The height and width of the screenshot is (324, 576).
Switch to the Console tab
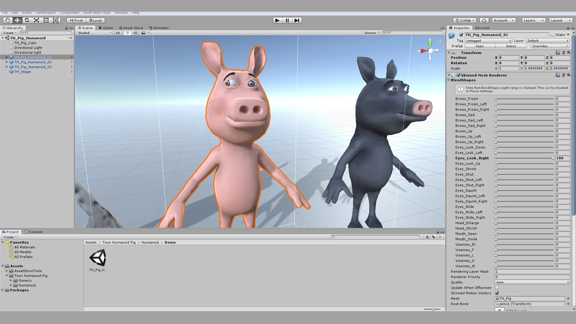(x=34, y=232)
